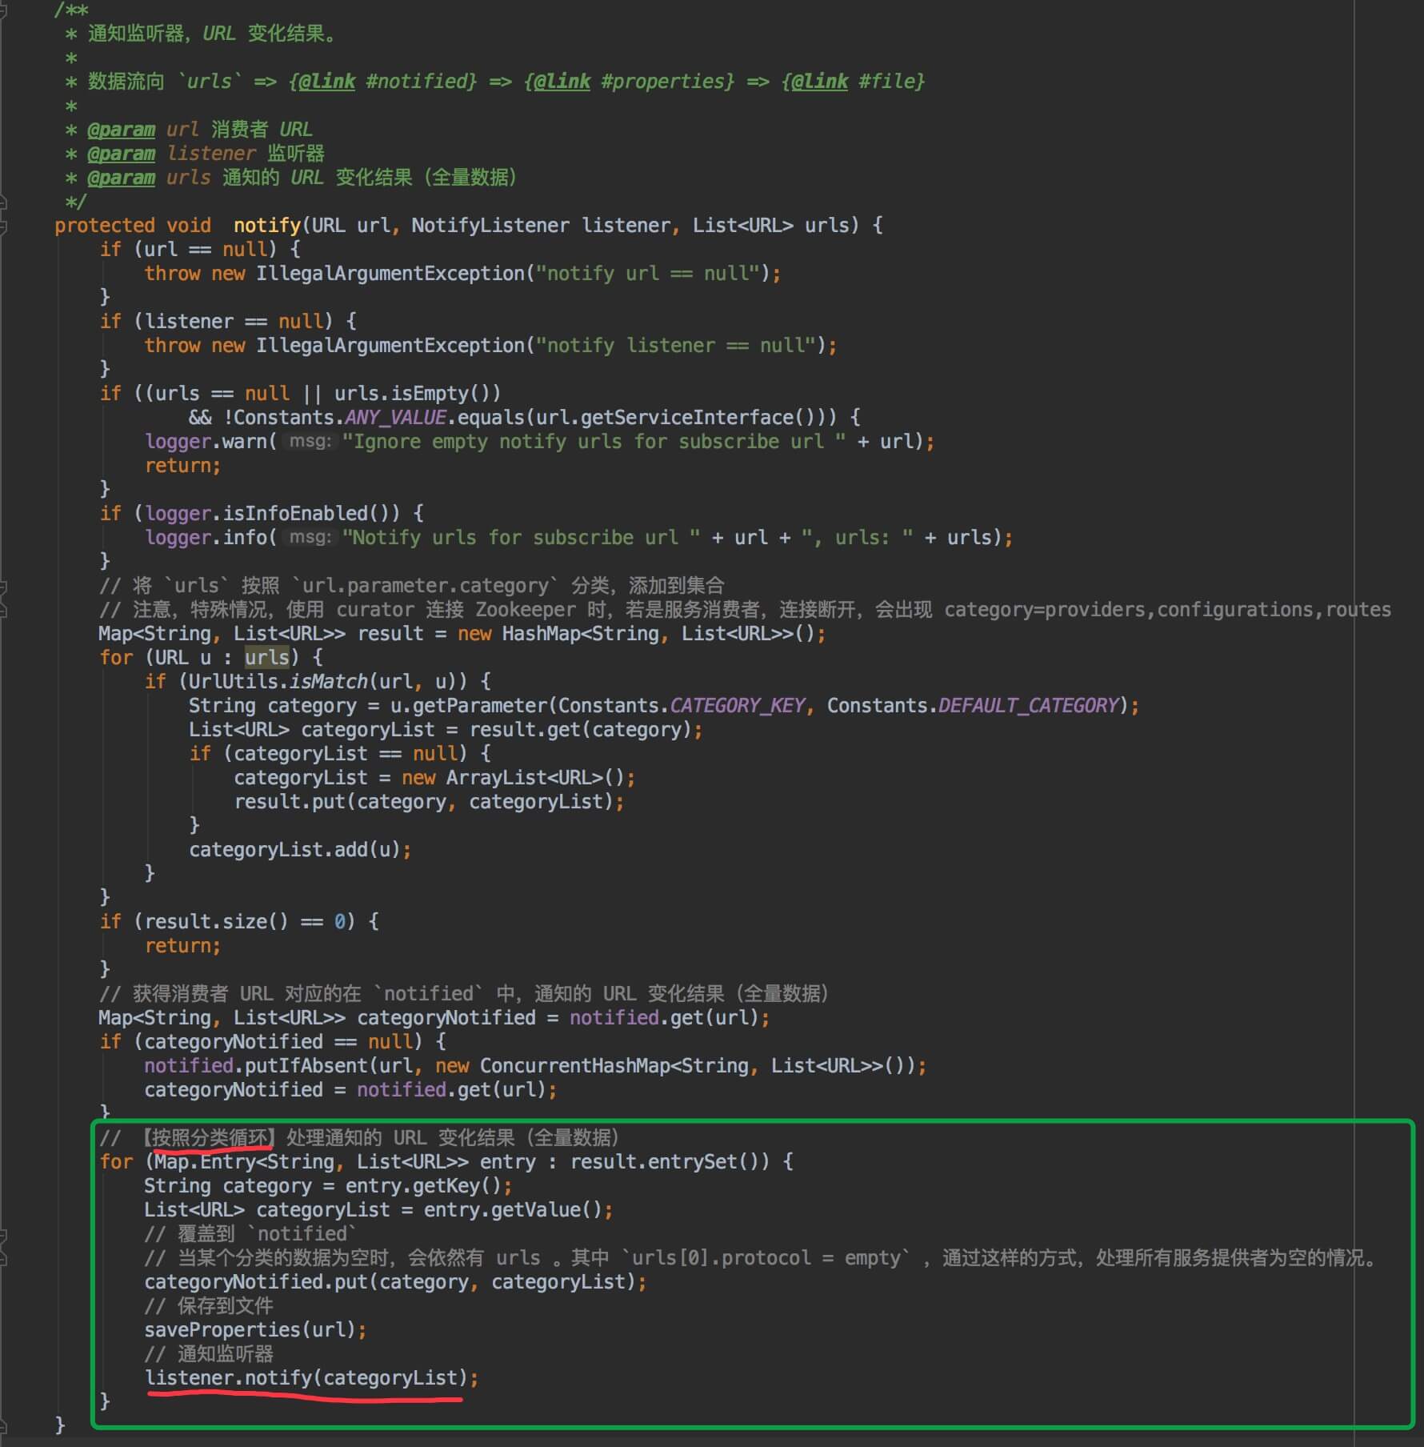Click the highlighted urls variable in for loop

(266, 658)
